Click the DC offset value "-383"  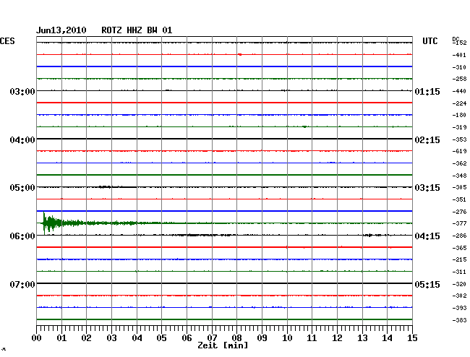click(459, 320)
